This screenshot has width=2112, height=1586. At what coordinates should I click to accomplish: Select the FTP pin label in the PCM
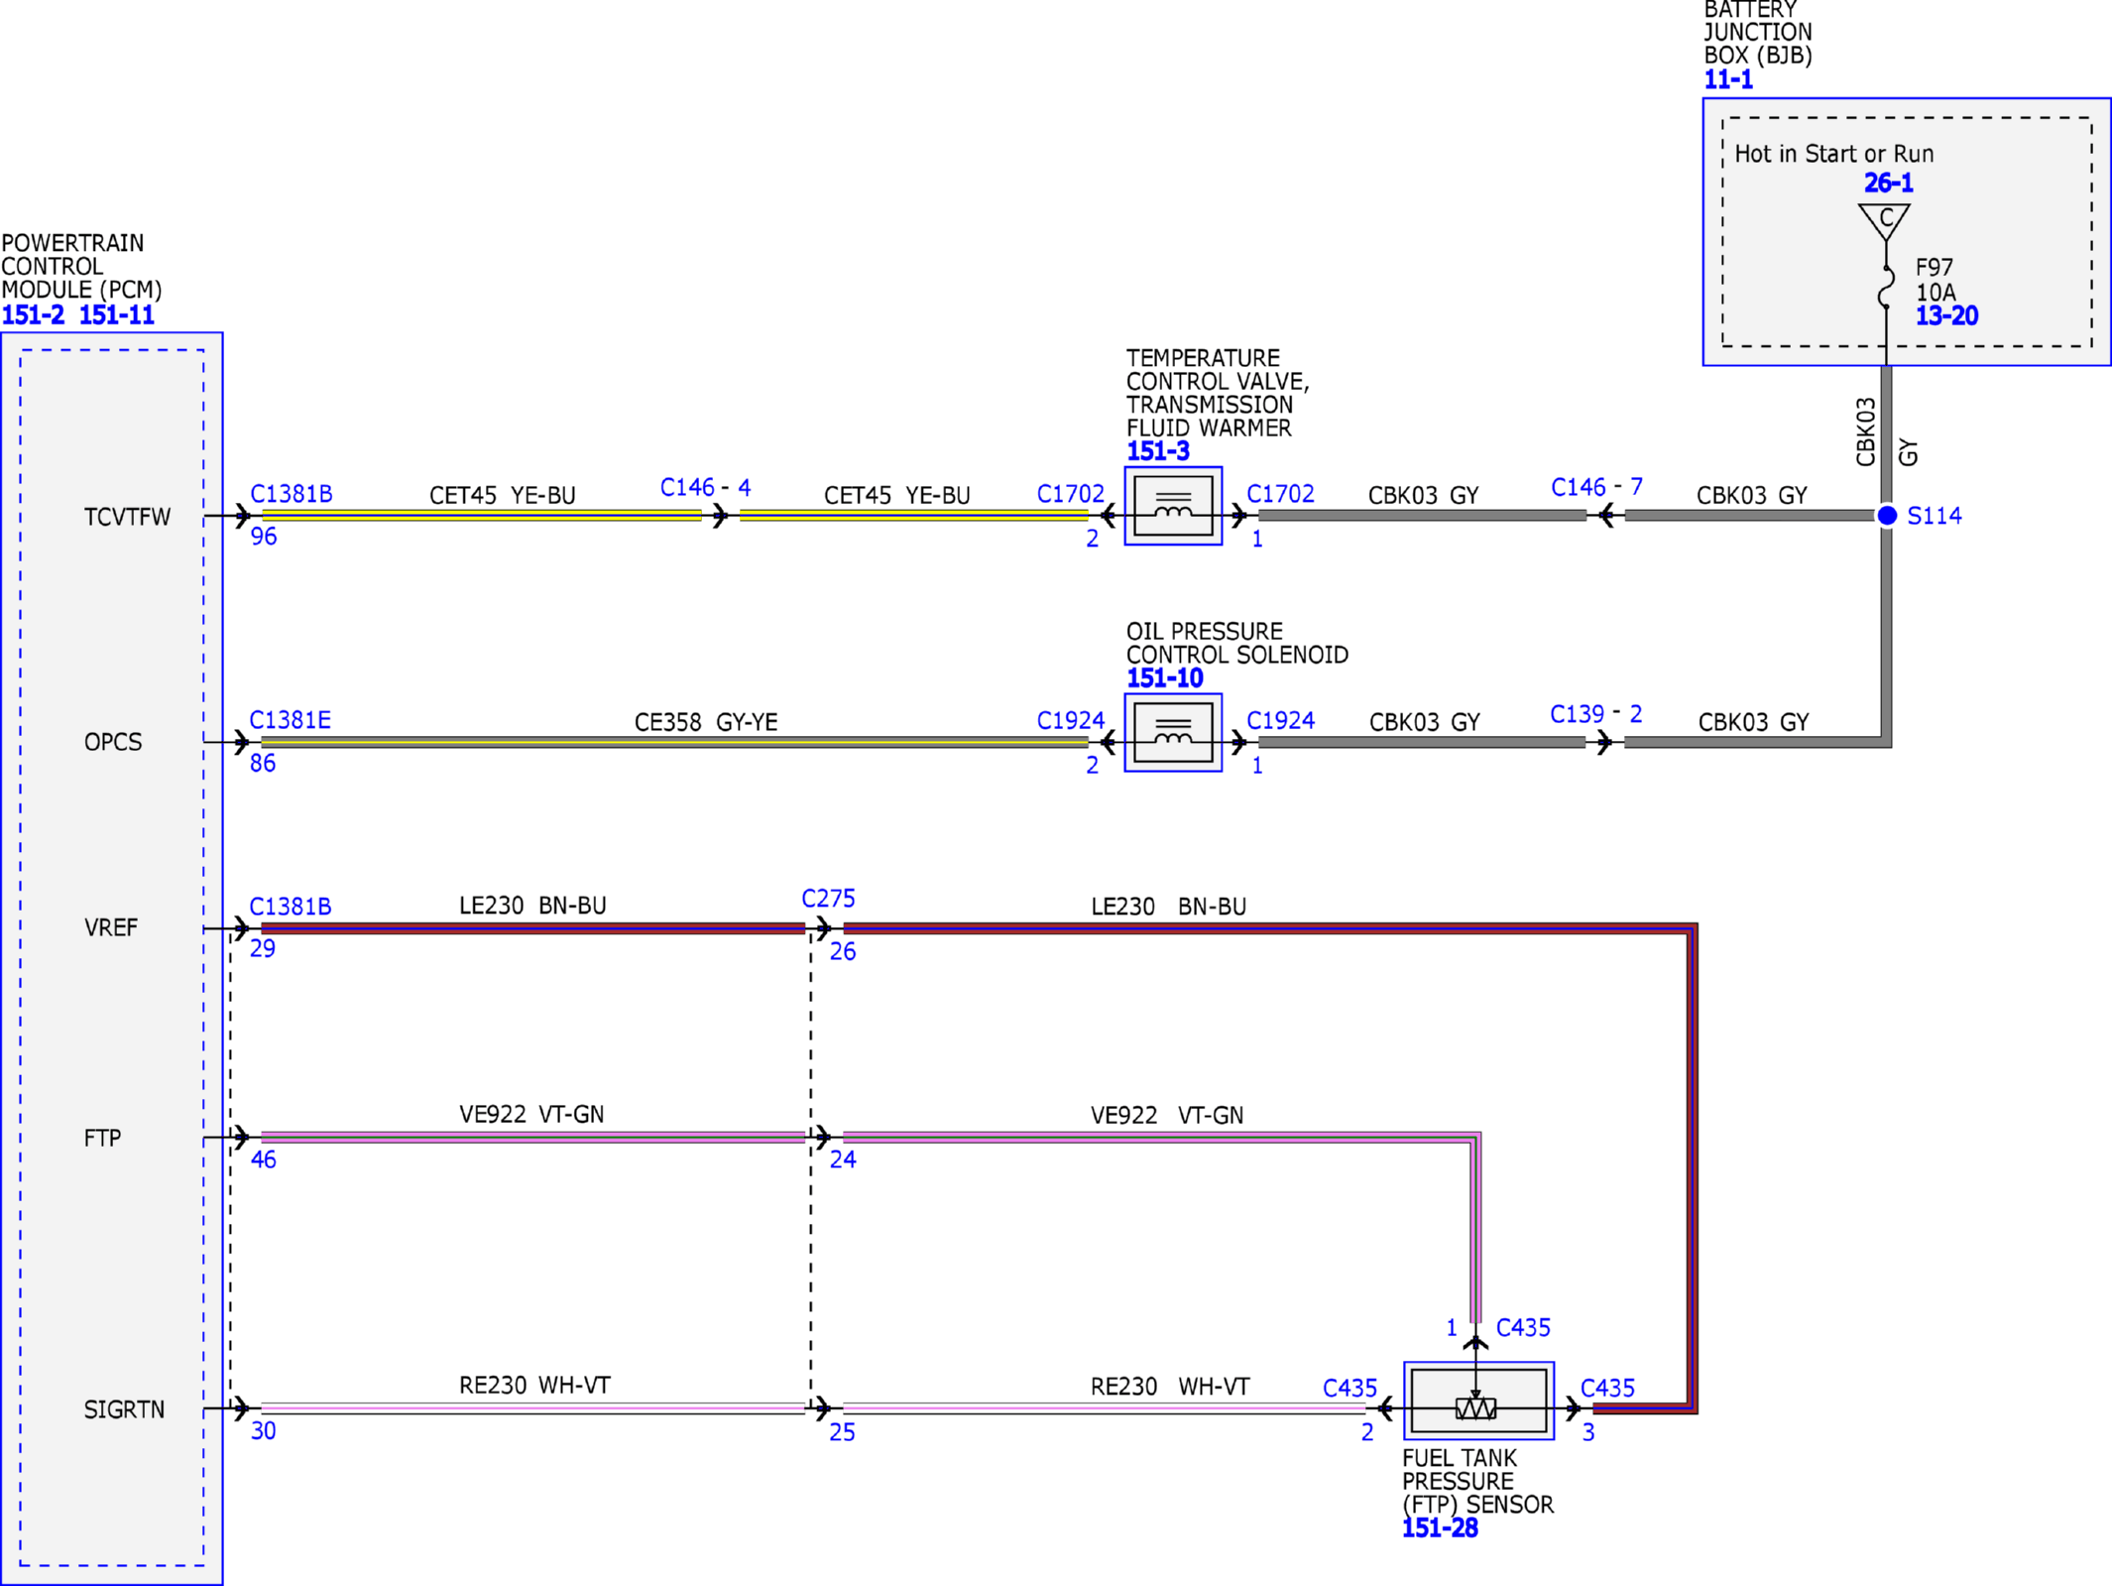pos(102,1139)
